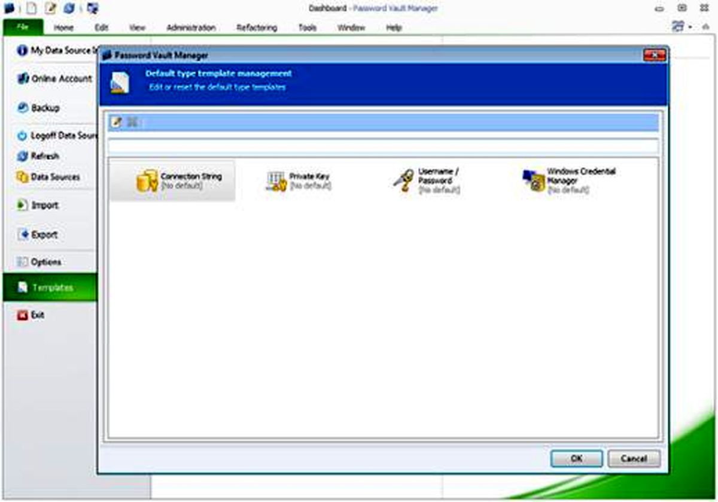The height and width of the screenshot is (502, 718).
Task: Click the reset template icon beside the pencil
Action: [x=132, y=122]
